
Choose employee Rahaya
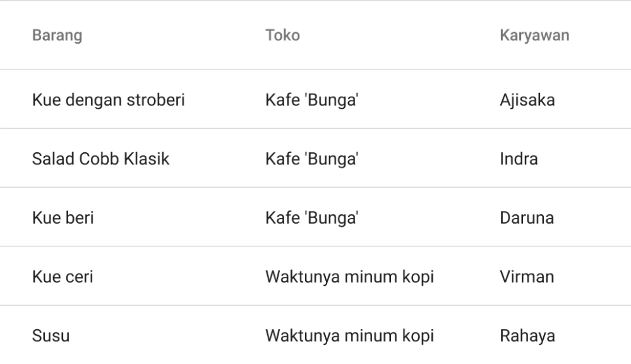coord(527,336)
